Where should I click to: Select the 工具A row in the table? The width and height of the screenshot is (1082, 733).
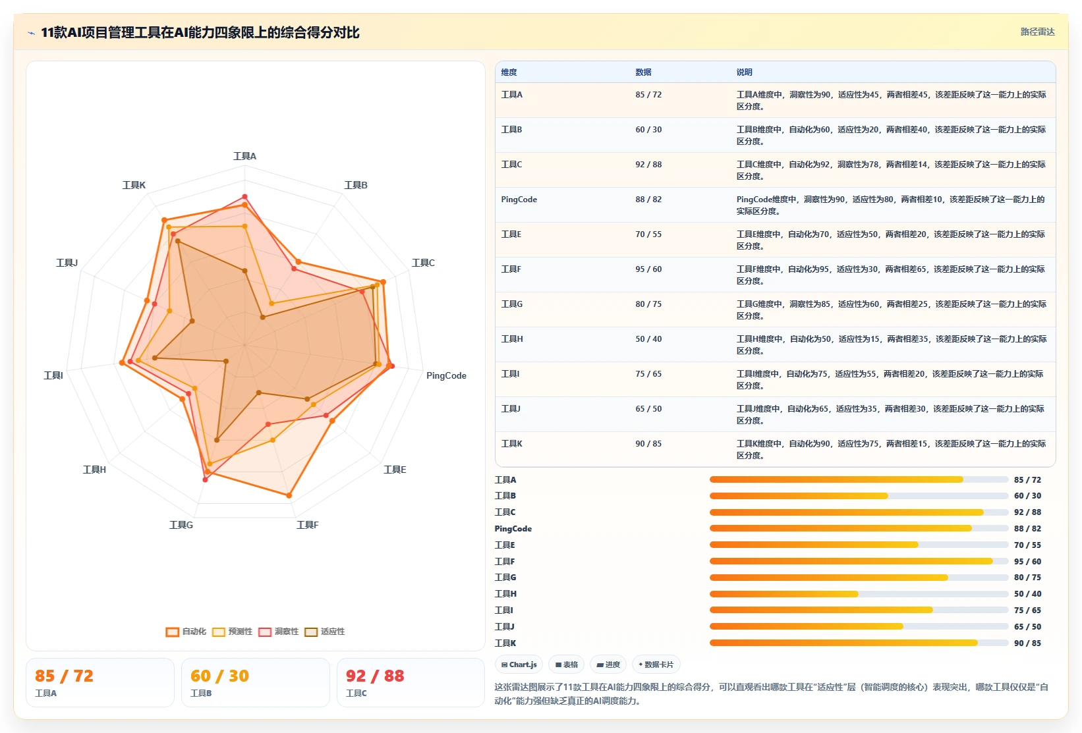pyautogui.click(x=775, y=100)
